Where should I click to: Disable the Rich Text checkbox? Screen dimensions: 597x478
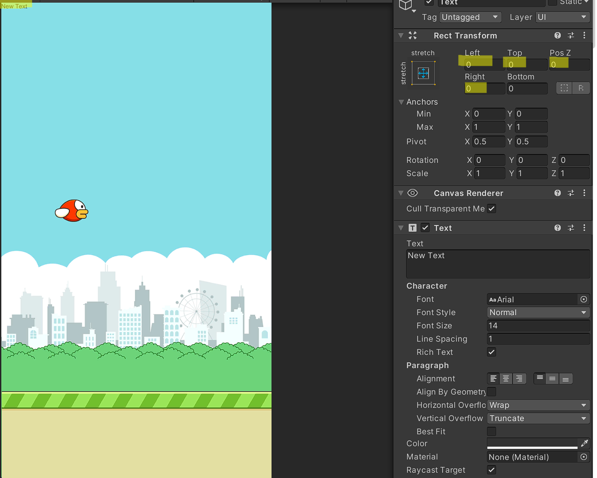click(491, 352)
